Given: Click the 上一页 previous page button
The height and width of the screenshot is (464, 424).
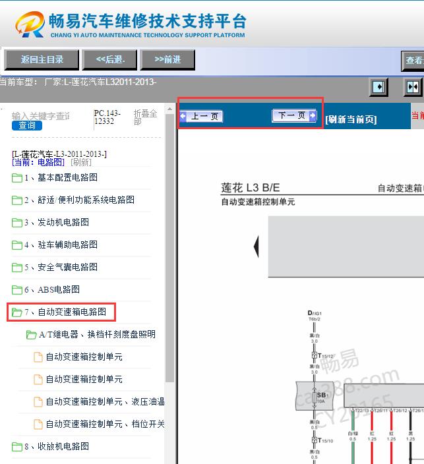Looking at the screenshot, I should pos(201,116).
